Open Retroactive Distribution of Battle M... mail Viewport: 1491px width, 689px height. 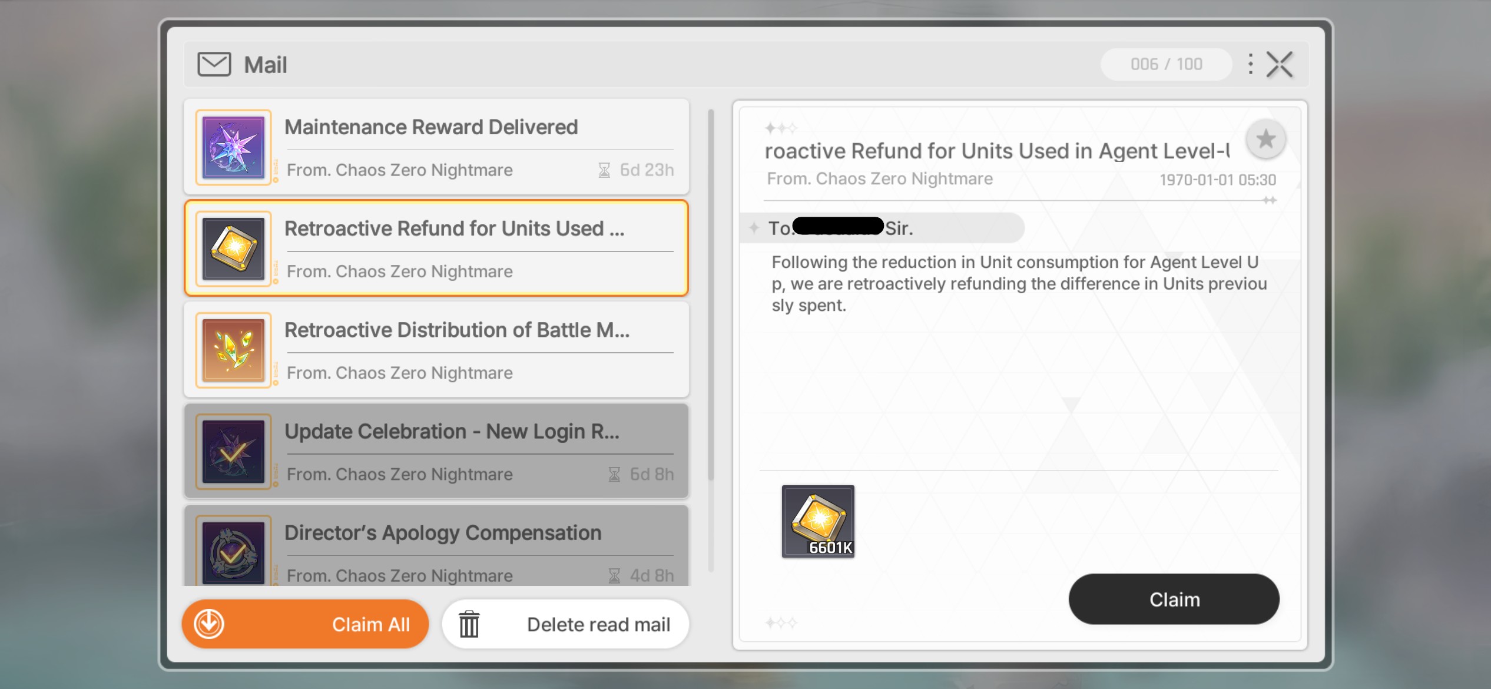[x=477, y=350]
